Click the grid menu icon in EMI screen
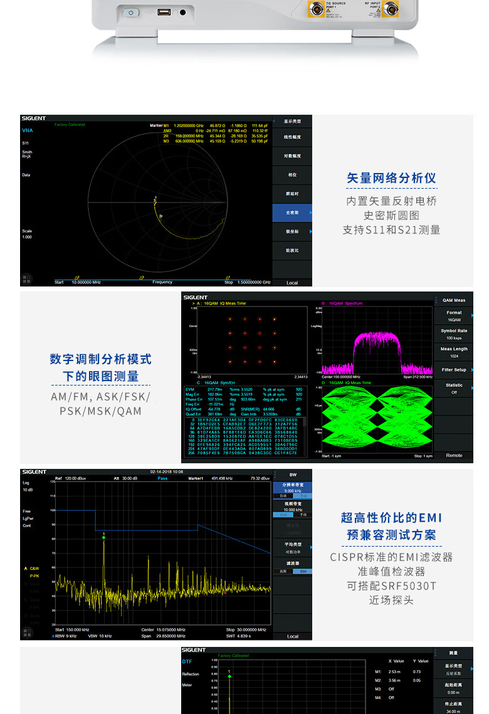This screenshot has height=714, width=489. (26, 632)
